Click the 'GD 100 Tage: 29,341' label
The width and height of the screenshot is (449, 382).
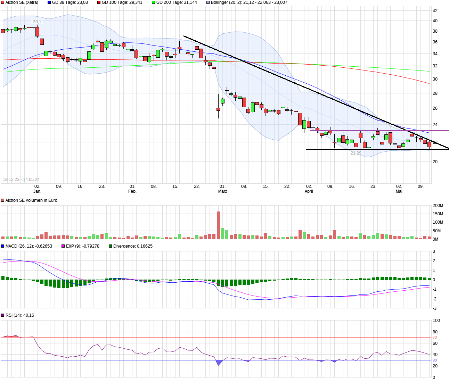[x=122, y=2]
